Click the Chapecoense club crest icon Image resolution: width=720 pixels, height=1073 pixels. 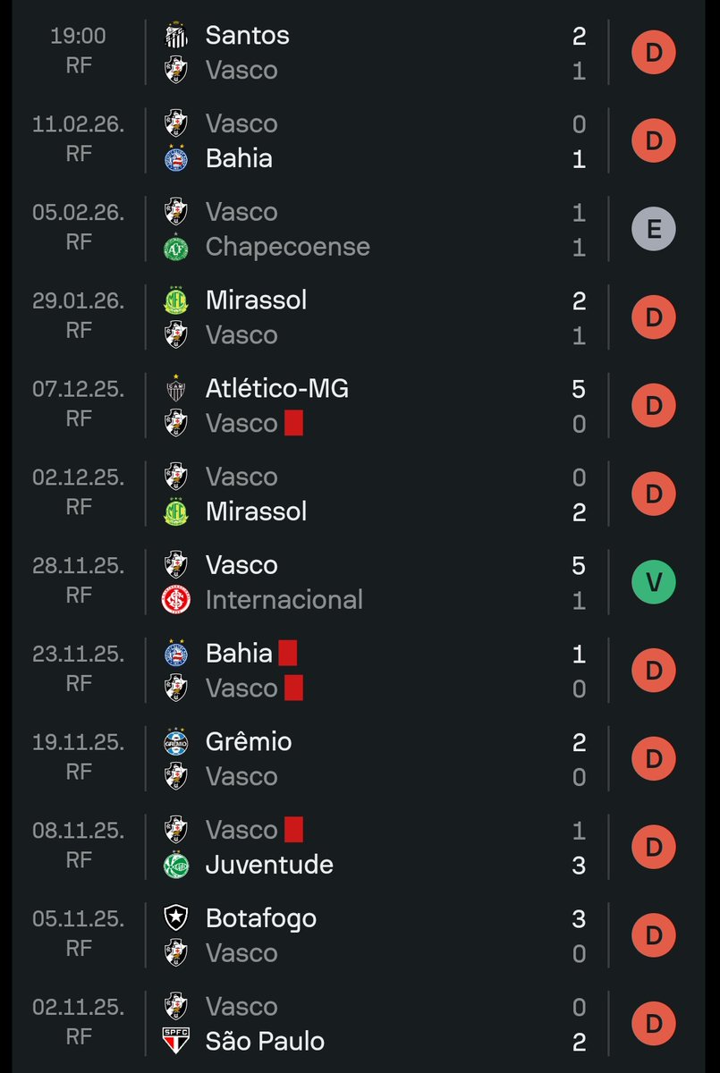click(176, 247)
